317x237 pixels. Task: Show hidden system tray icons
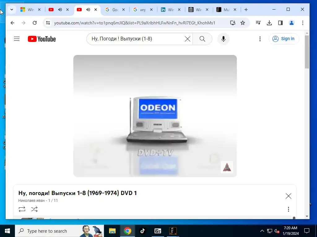pos(262,231)
